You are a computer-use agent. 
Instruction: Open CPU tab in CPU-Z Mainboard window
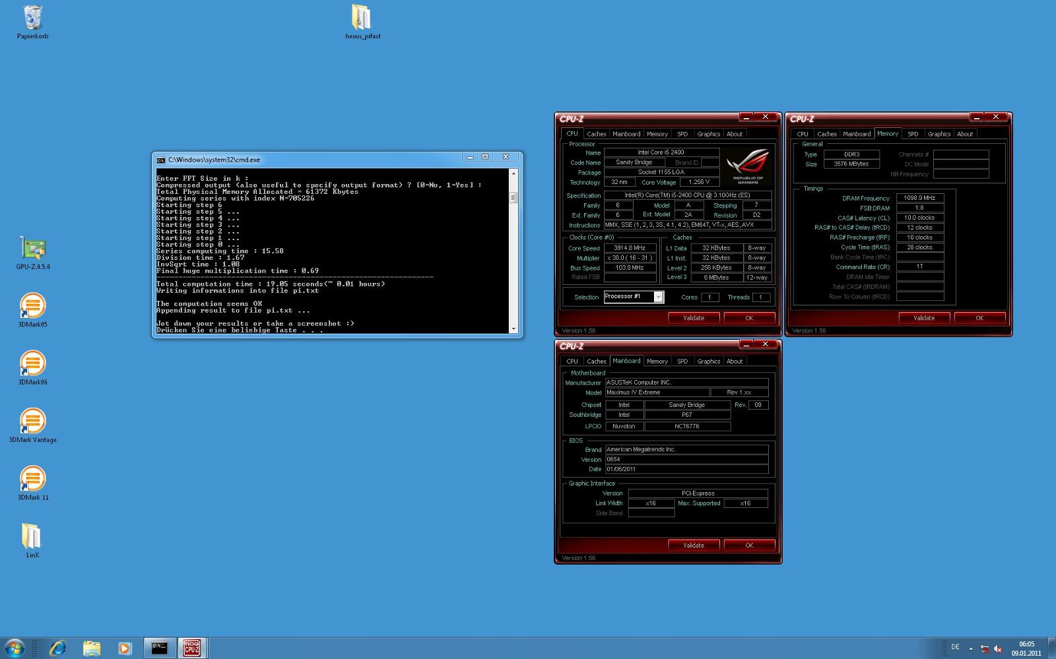[x=572, y=361]
